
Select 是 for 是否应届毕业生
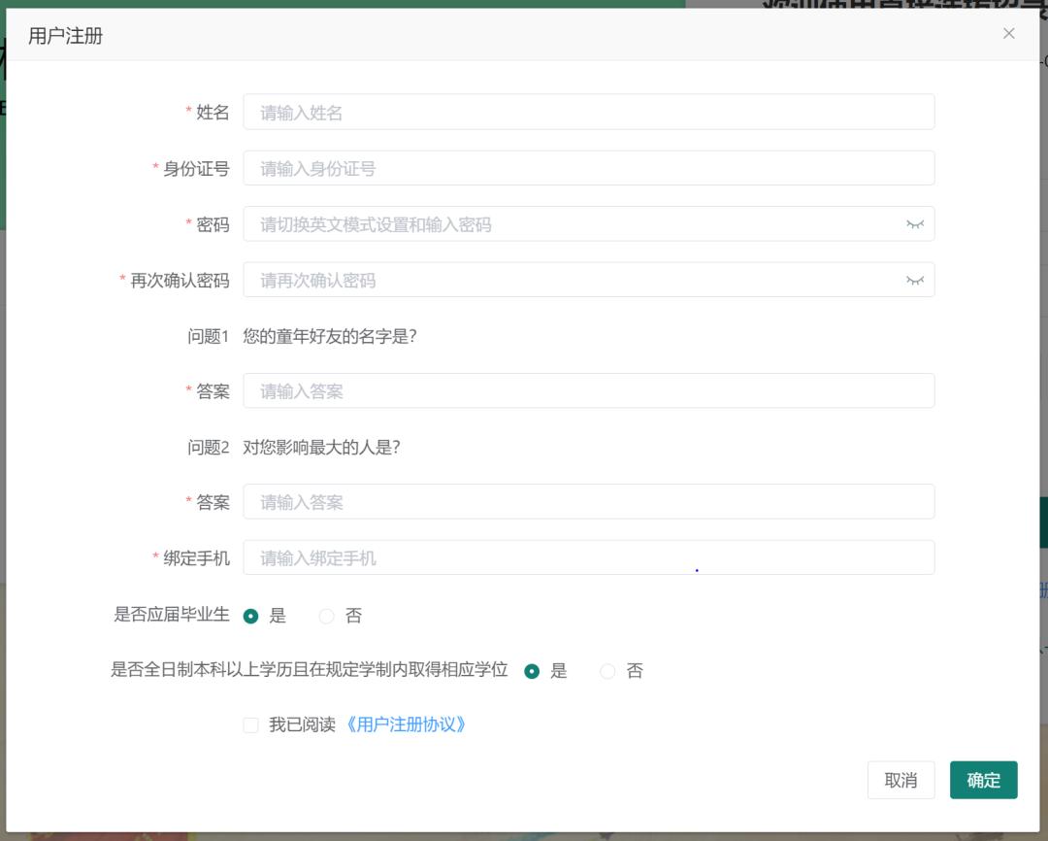tap(251, 616)
